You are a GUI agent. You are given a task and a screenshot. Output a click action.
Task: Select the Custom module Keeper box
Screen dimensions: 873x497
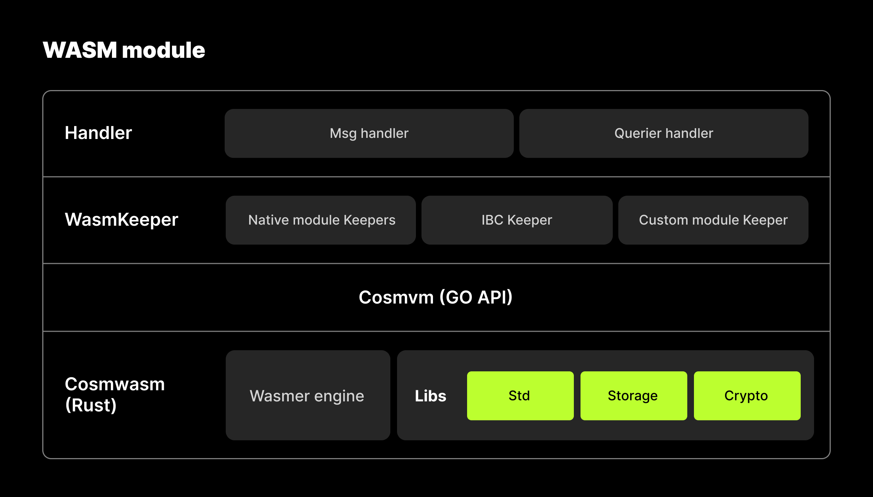coord(713,220)
